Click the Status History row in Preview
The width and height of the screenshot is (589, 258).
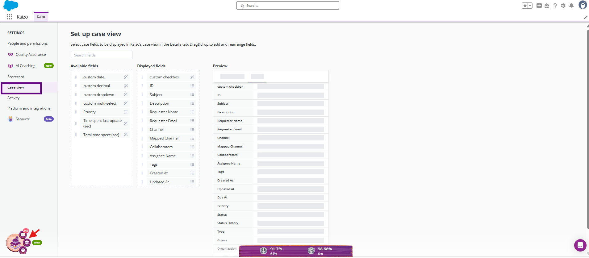(x=271, y=223)
